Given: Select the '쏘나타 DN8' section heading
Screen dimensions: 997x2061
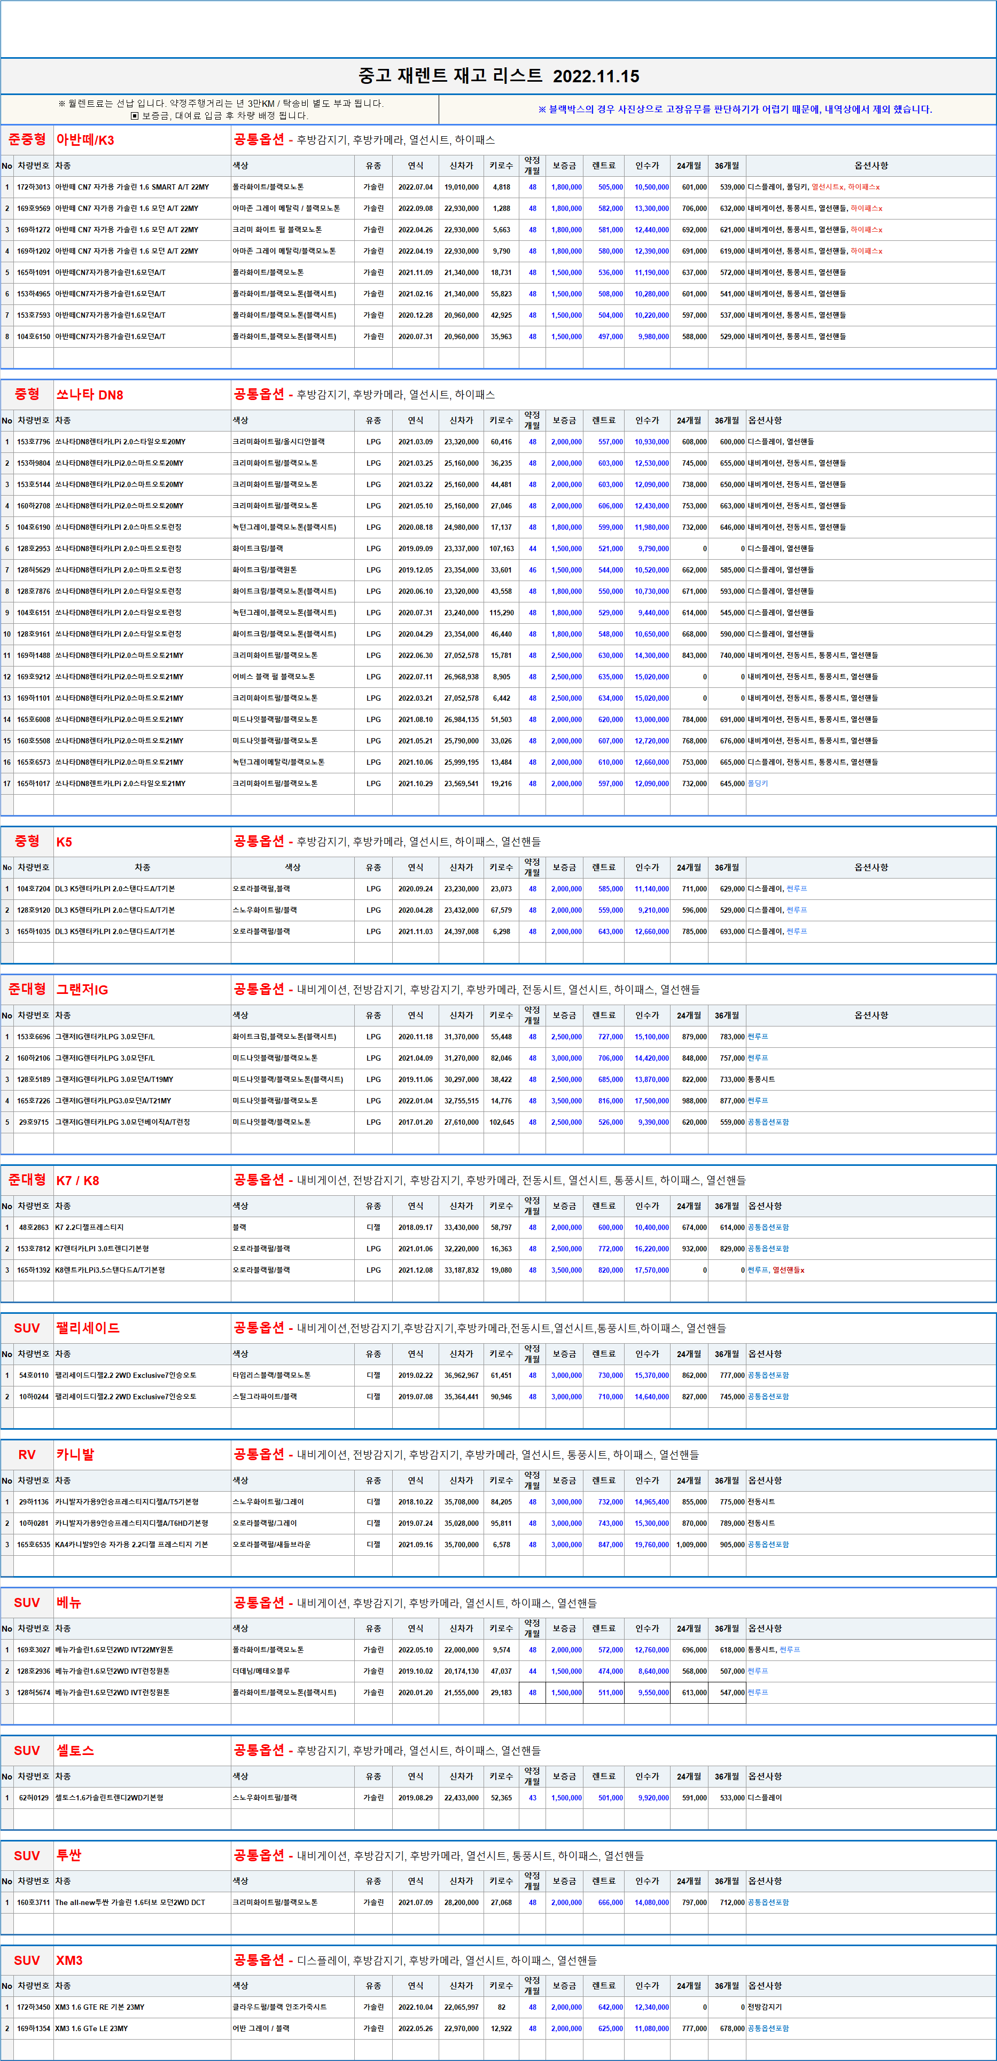Looking at the screenshot, I should 90,395.
